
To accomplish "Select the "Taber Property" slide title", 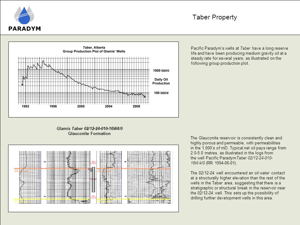I will point(215,17).
